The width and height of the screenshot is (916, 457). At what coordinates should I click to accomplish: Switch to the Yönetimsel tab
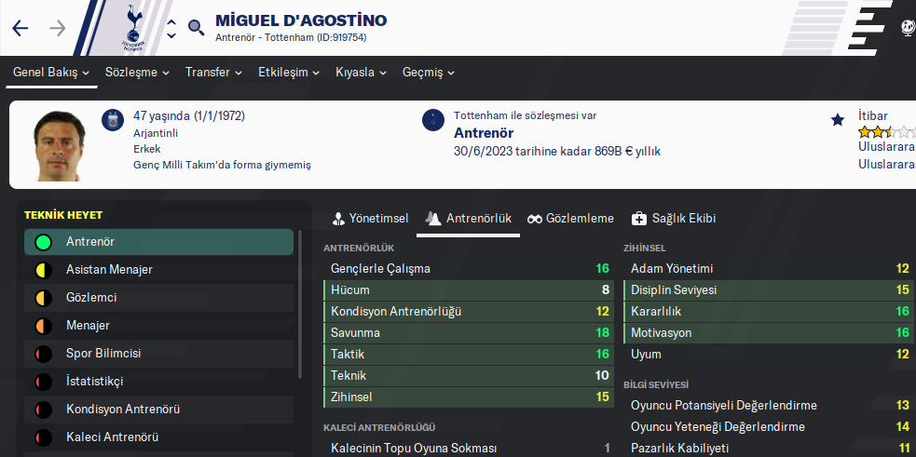click(x=370, y=219)
